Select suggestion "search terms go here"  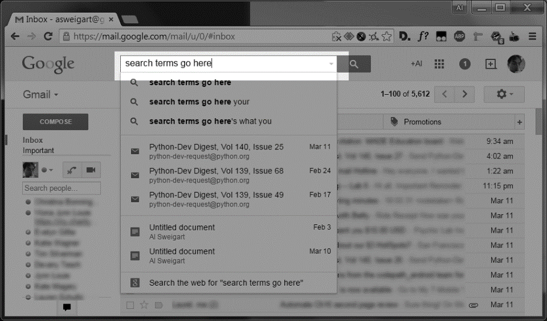click(x=228, y=83)
